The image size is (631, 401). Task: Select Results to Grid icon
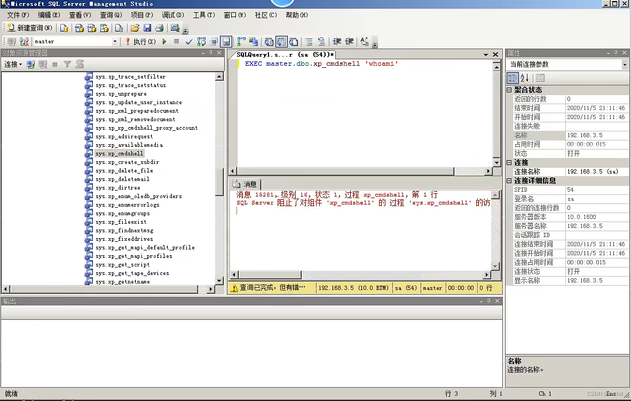coord(281,42)
